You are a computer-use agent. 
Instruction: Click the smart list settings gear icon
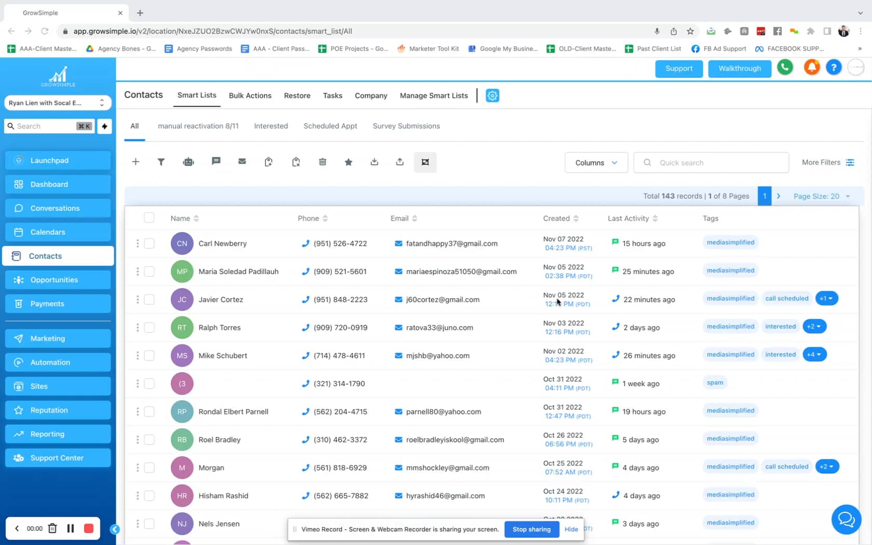click(x=492, y=96)
